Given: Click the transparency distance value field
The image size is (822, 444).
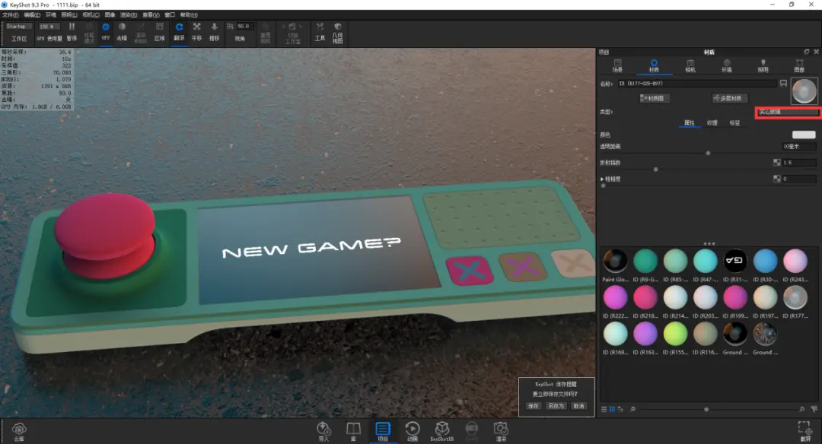Looking at the screenshot, I should [x=799, y=147].
